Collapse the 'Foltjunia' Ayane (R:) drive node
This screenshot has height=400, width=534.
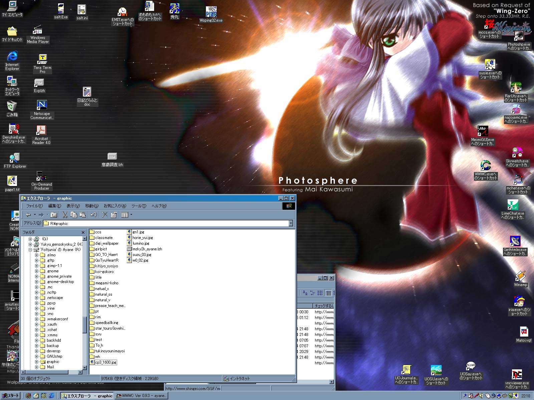[x=30, y=250]
